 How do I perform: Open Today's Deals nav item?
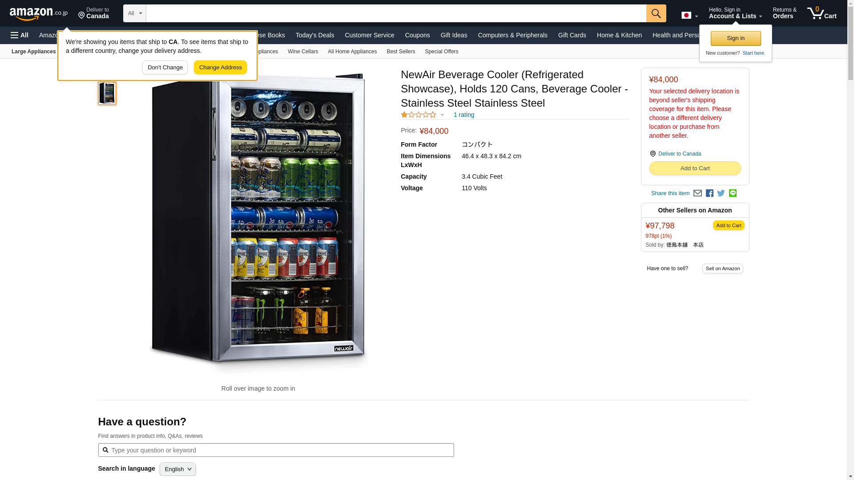tap(315, 35)
